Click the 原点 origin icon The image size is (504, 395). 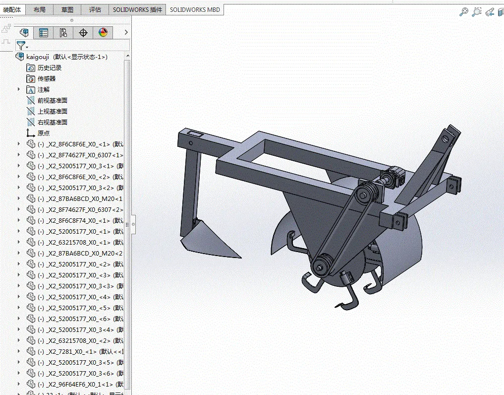coord(31,133)
